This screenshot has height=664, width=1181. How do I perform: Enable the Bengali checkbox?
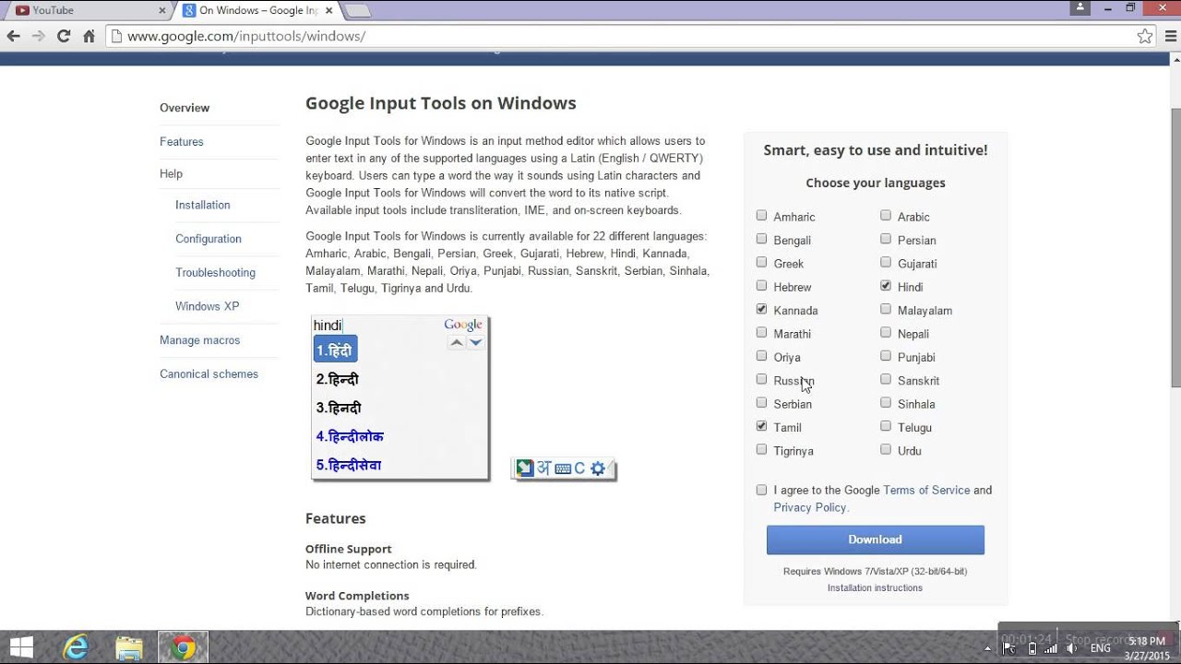[761, 239]
